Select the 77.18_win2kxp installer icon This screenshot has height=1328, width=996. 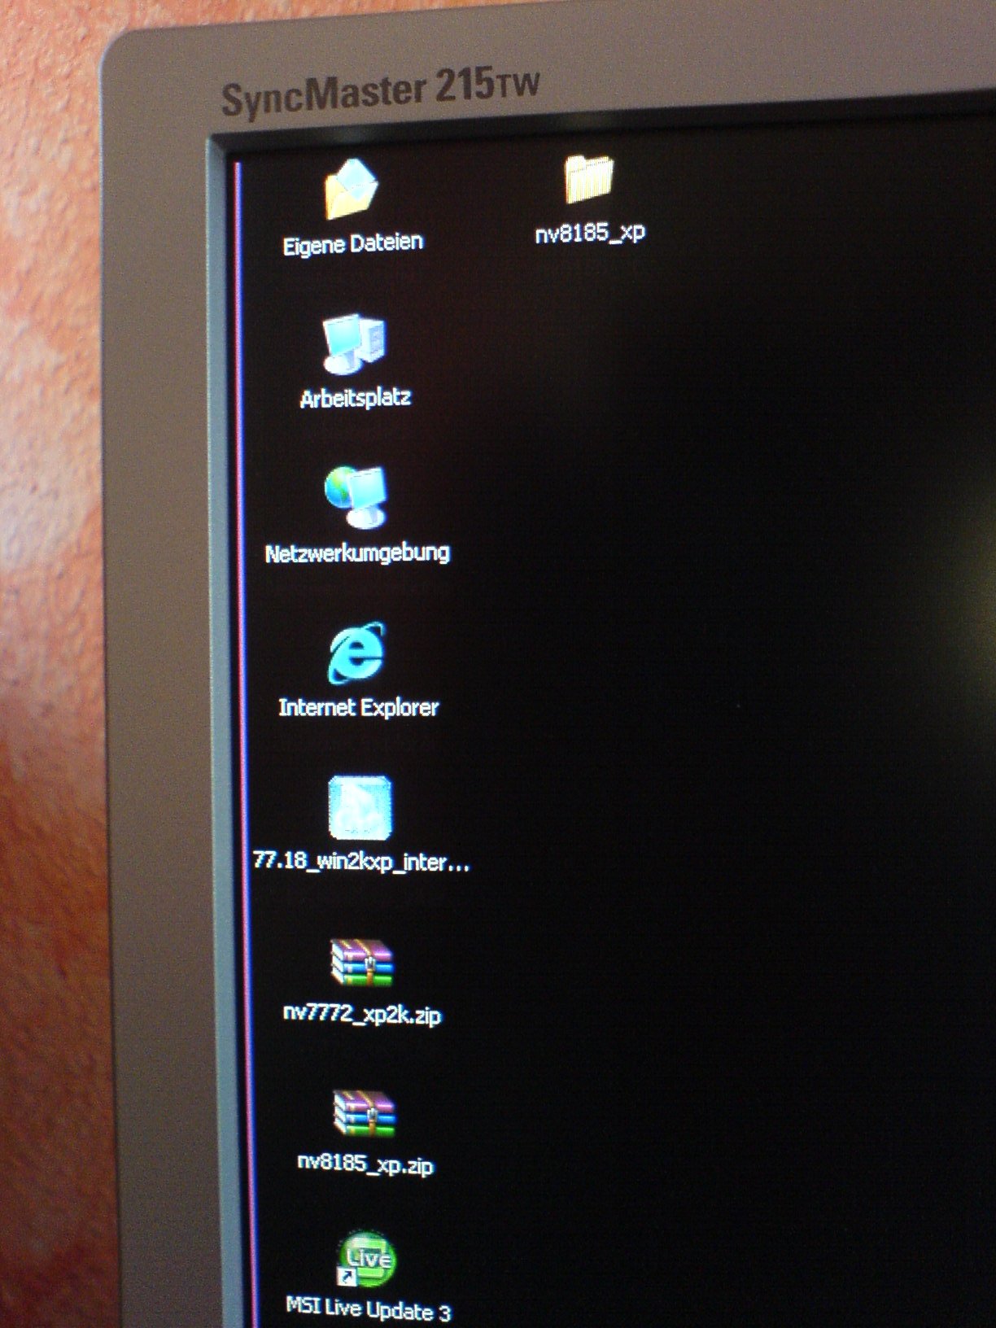[360, 807]
